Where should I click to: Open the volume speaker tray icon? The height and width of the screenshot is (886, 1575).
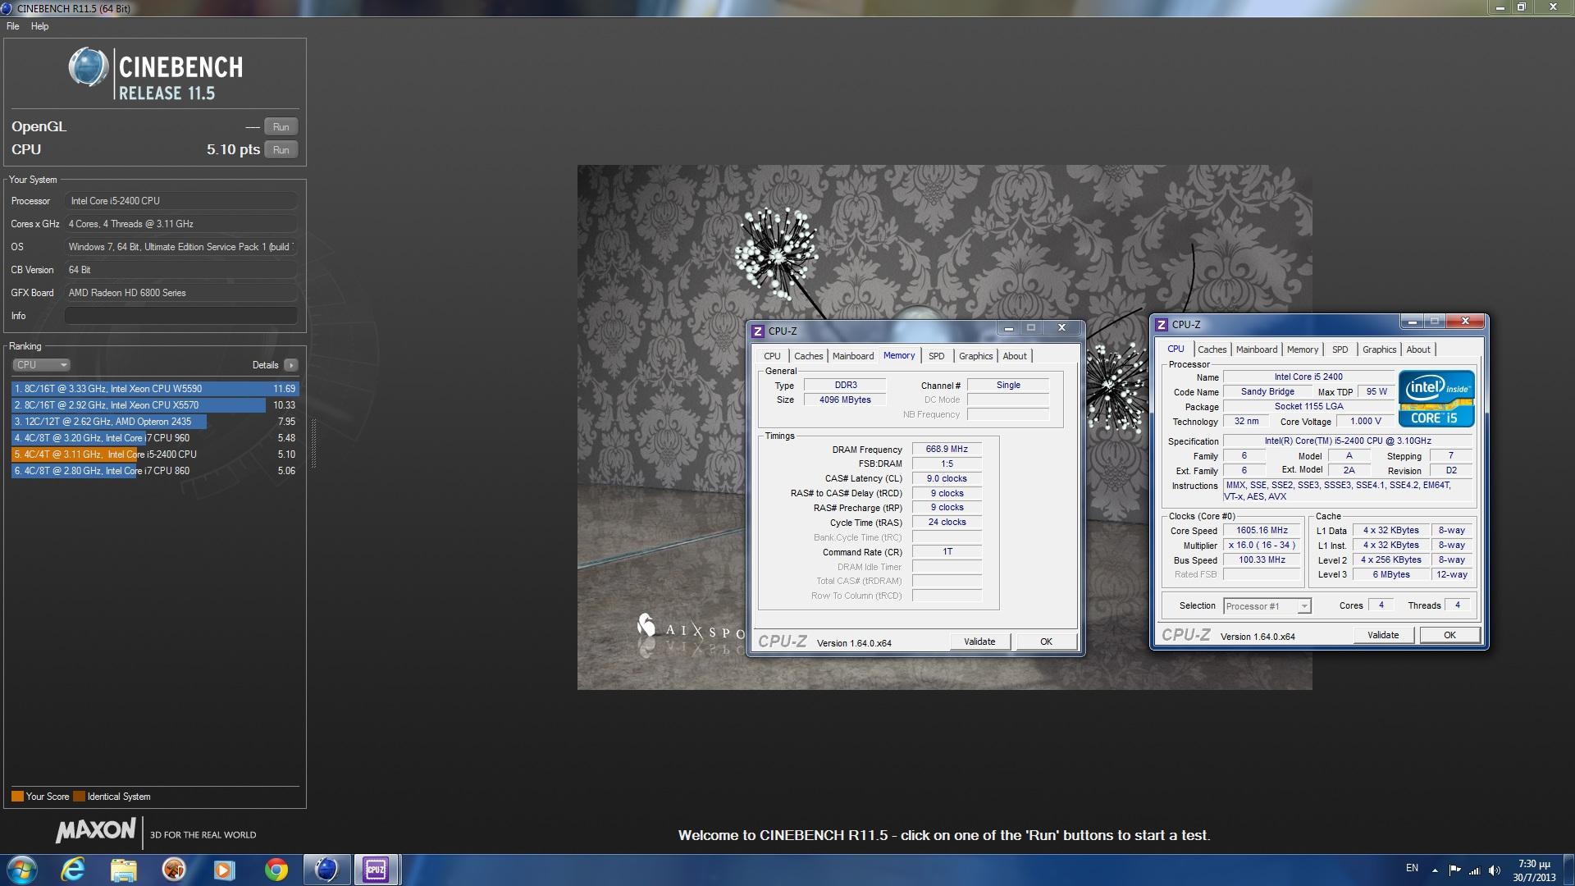pyautogui.click(x=1495, y=870)
